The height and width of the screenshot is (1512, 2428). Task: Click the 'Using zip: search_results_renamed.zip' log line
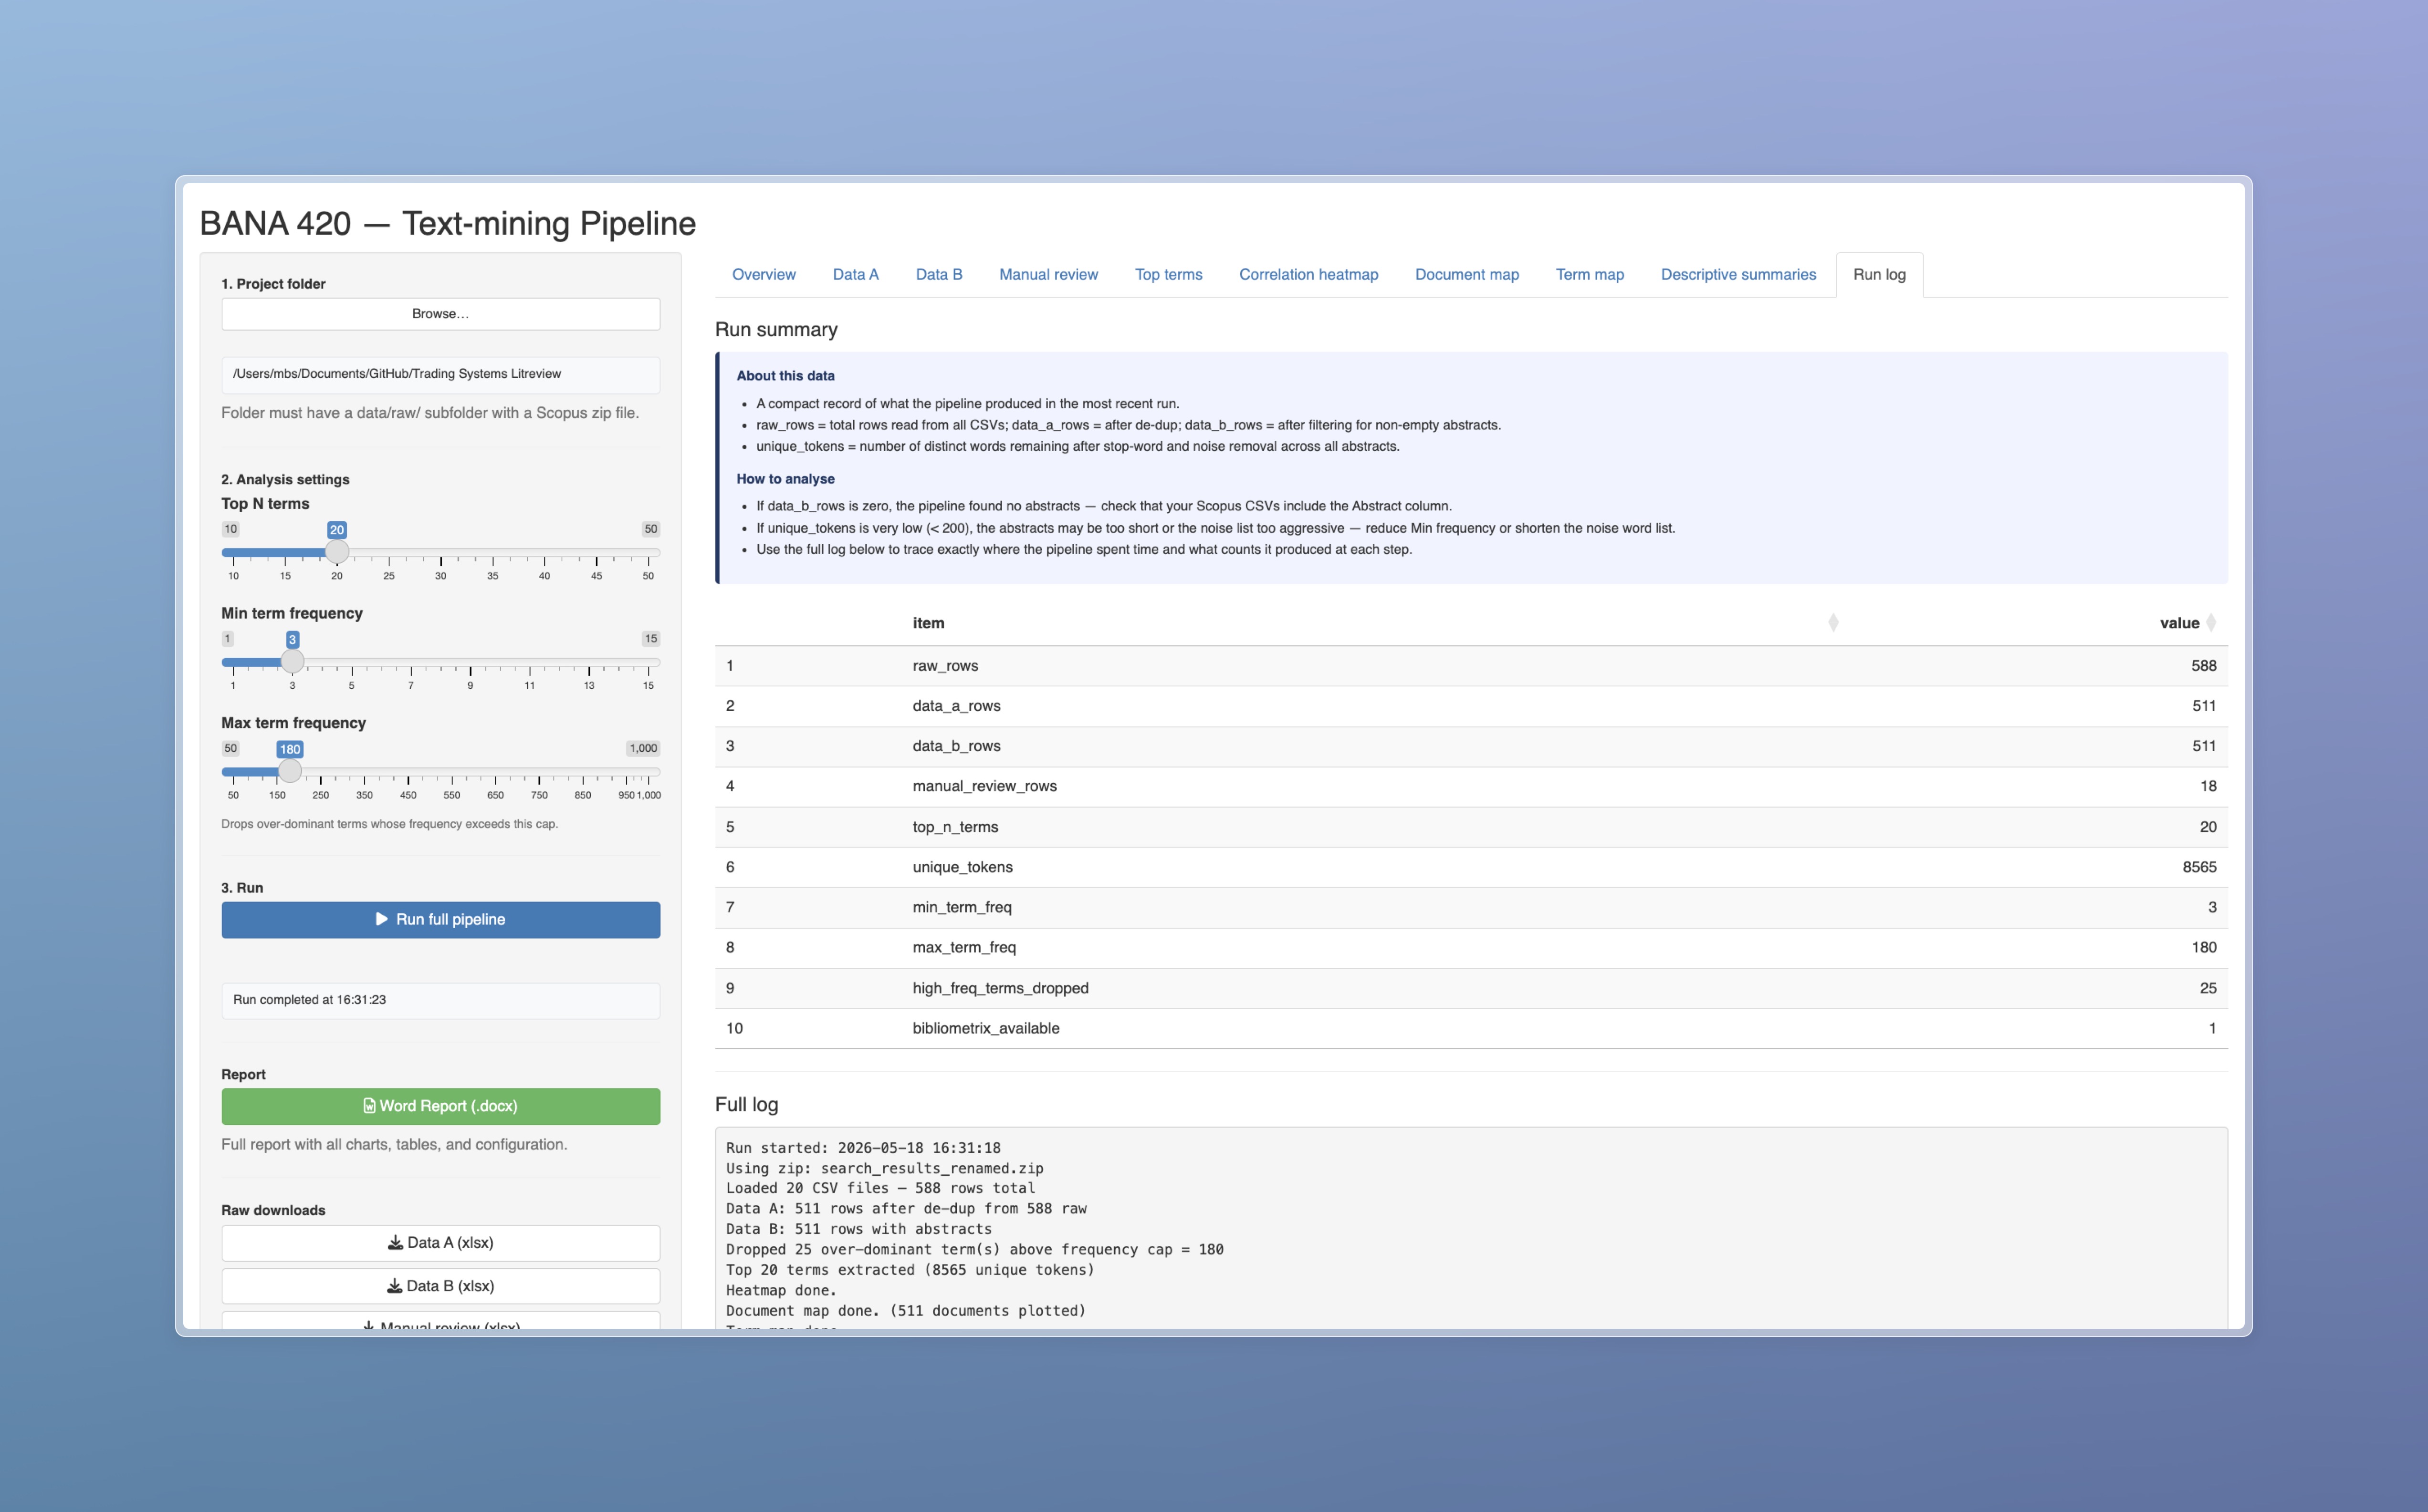[x=884, y=1168]
